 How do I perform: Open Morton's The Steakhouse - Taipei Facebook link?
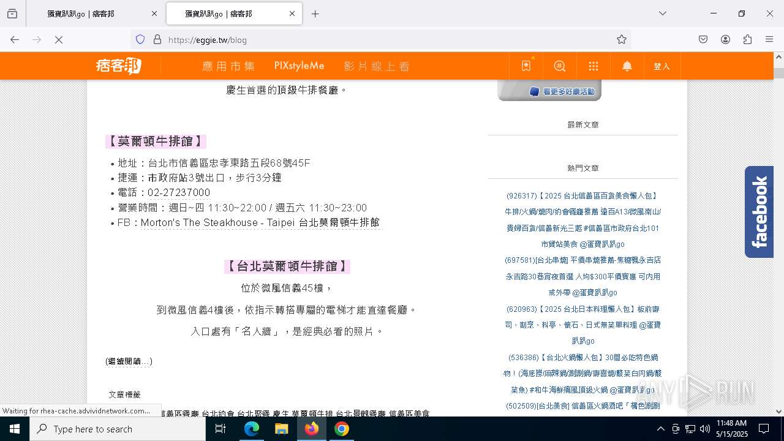click(260, 222)
